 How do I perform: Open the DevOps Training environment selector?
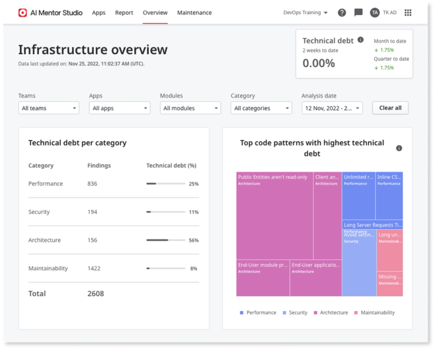[x=305, y=13]
